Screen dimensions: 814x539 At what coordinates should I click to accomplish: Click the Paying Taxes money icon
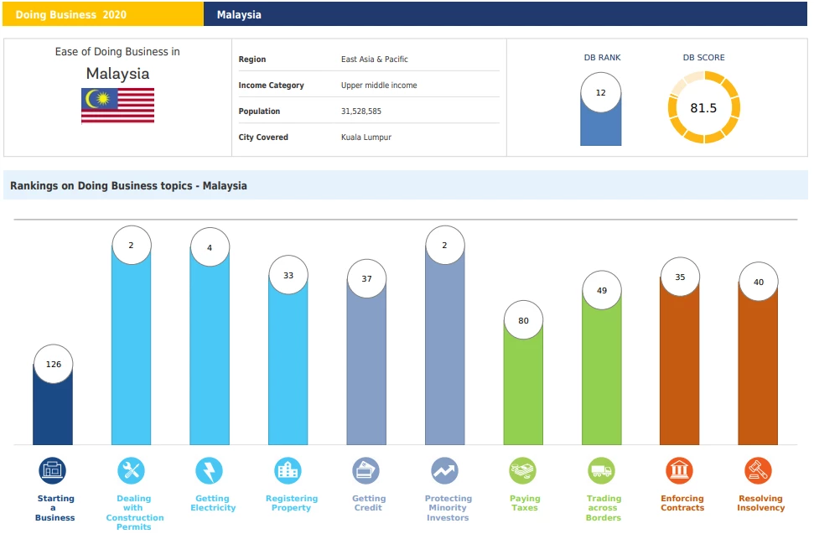point(523,470)
